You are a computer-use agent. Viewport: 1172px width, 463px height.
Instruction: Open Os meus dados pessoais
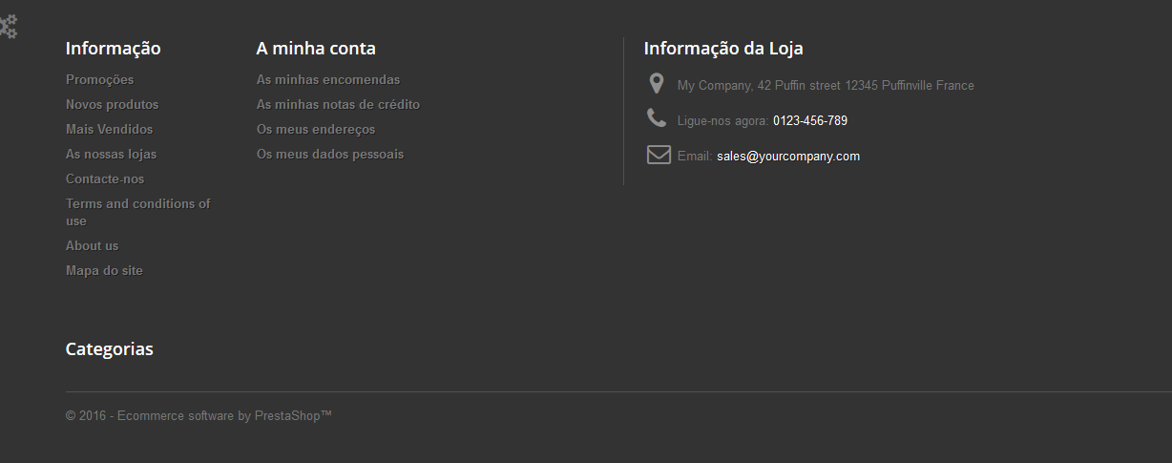[330, 154]
